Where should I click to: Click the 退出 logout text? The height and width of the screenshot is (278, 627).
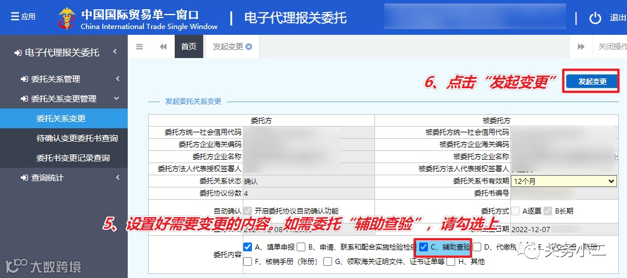[617, 18]
